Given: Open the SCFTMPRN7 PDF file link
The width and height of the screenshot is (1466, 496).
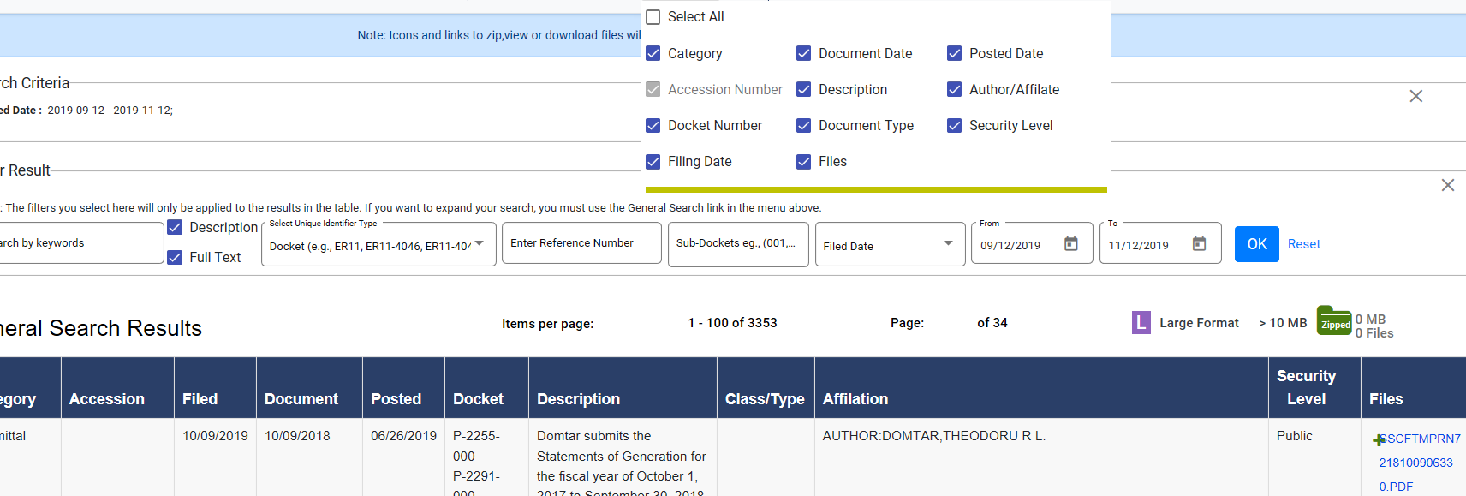Looking at the screenshot, I should coord(1419,463).
